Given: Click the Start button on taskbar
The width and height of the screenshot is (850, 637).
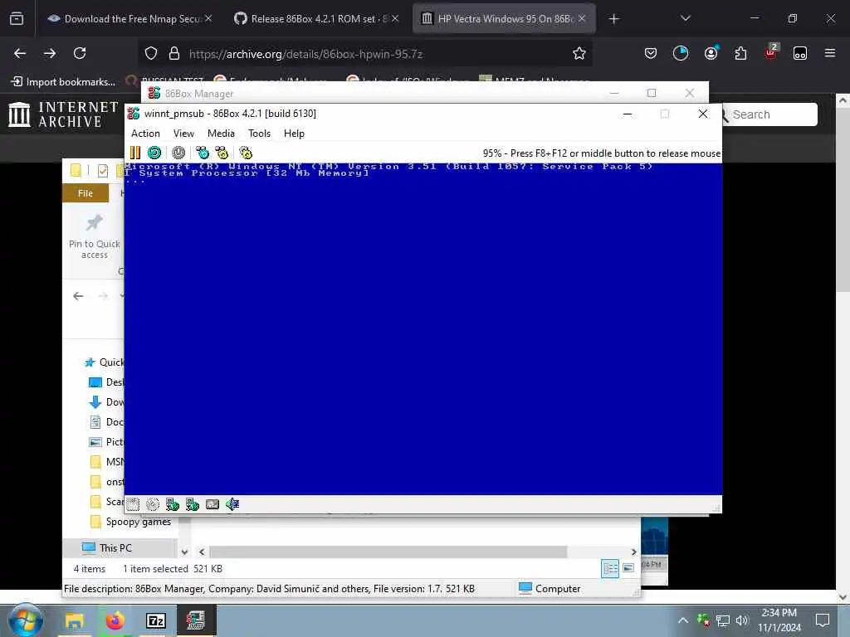Looking at the screenshot, I should (x=26, y=620).
